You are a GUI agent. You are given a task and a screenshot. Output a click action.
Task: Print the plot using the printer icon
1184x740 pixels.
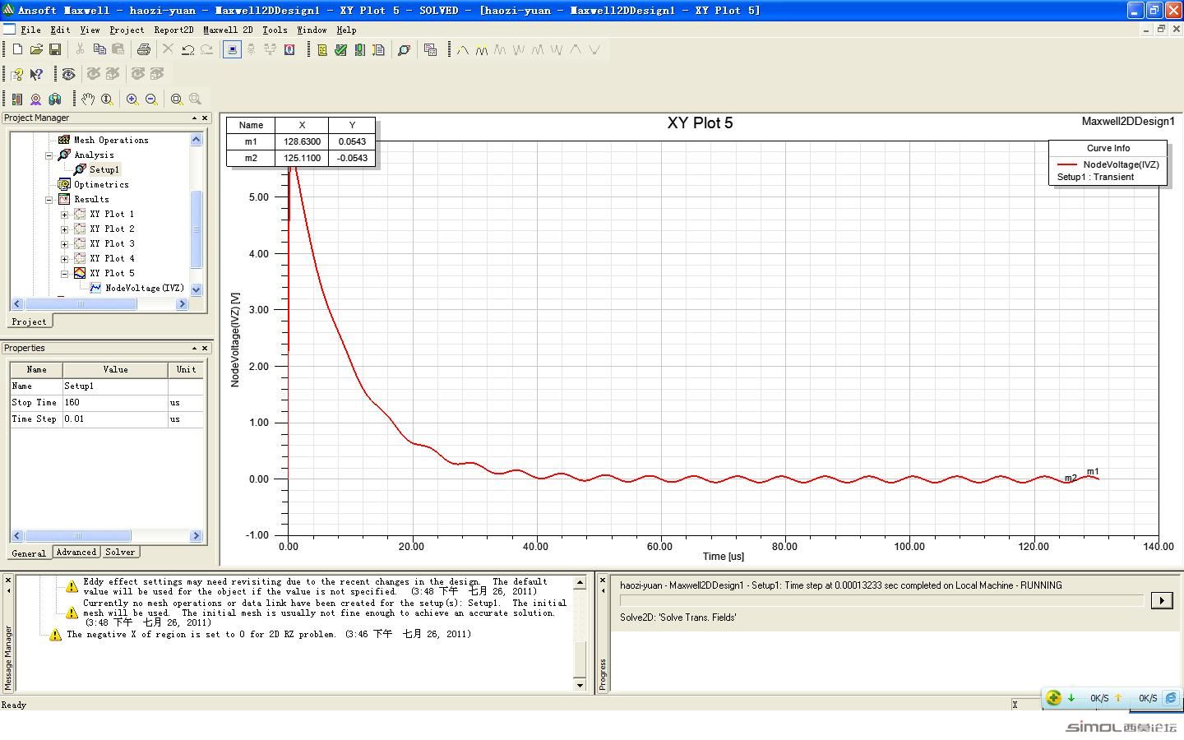click(x=144, y=50)
